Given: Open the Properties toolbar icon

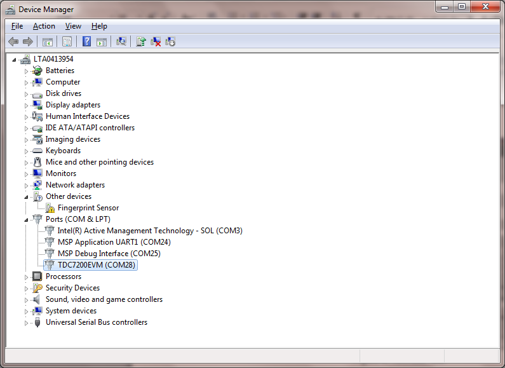Looking at the screenshot, I should [67, 41].
